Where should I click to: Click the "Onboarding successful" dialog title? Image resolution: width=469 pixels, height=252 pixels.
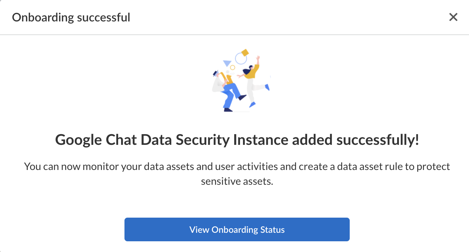71,17
